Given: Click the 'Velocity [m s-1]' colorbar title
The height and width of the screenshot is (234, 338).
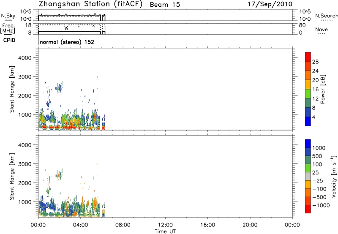Looking at the screenshot, I should pyautogui.click(x=334, y=176).
